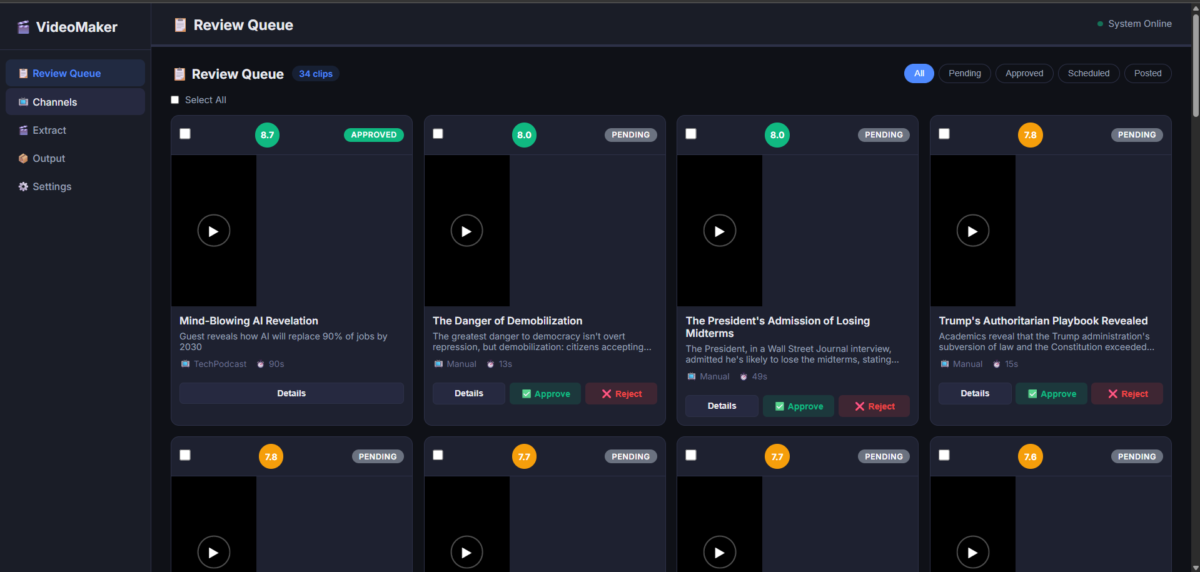
Task: Enable the Select All checkbox
Action: click(x=175, y=99)
